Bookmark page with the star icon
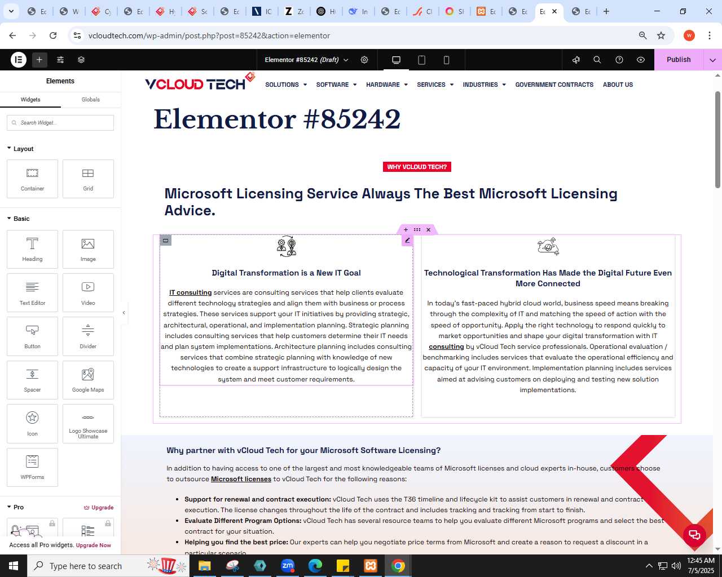Viewport: 722px width, 577px height. (x=661, y=35)
